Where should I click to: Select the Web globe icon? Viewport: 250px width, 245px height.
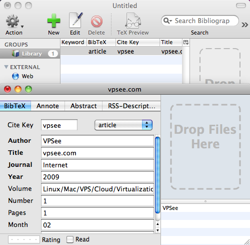click(15, 76)
